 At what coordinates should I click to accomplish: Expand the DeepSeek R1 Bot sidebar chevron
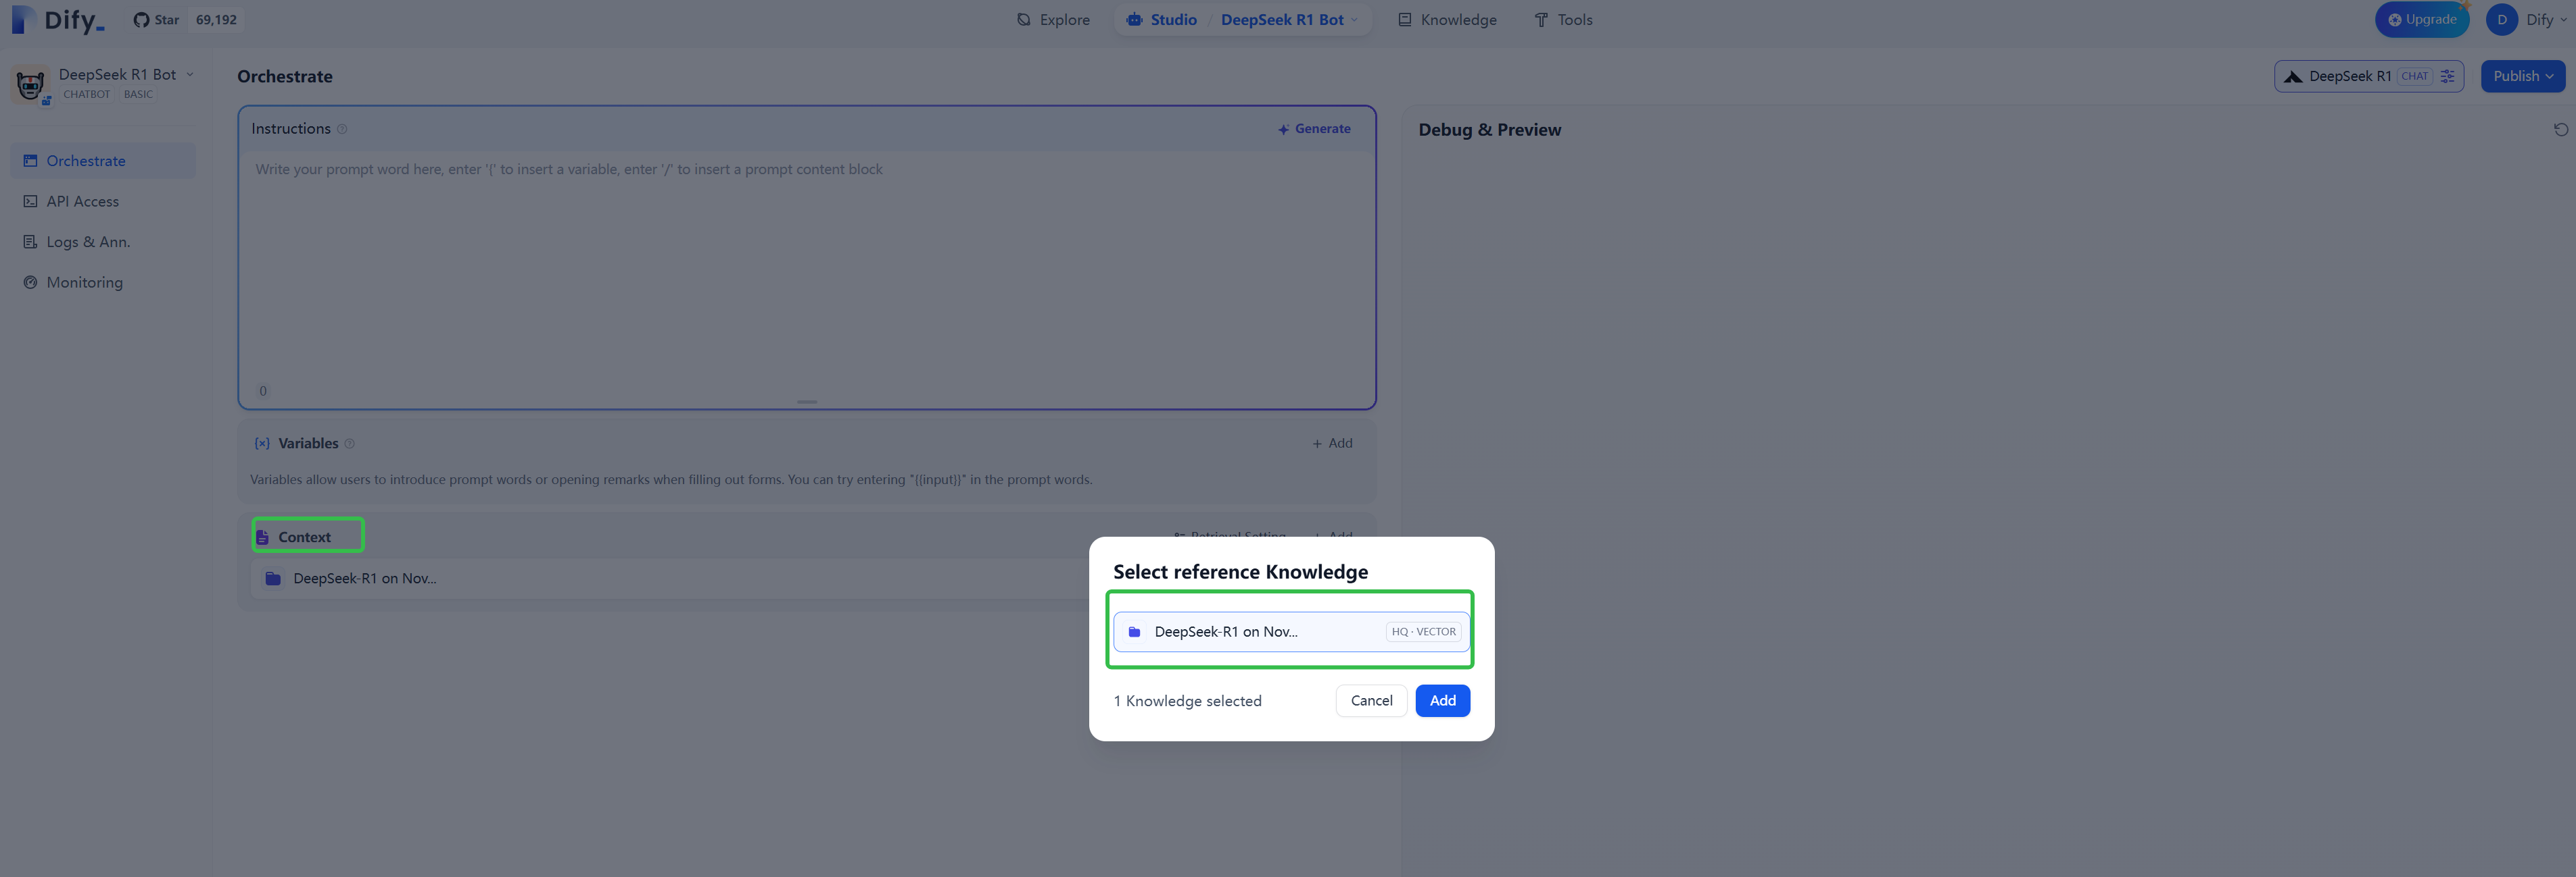190,75
